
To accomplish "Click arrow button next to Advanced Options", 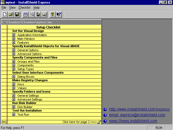I will [x=14, y=54].
